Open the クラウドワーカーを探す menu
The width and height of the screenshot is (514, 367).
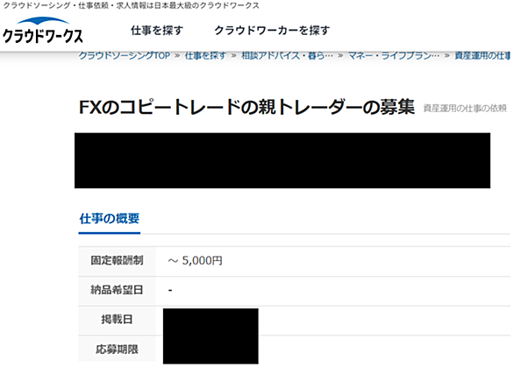(272, 31)
